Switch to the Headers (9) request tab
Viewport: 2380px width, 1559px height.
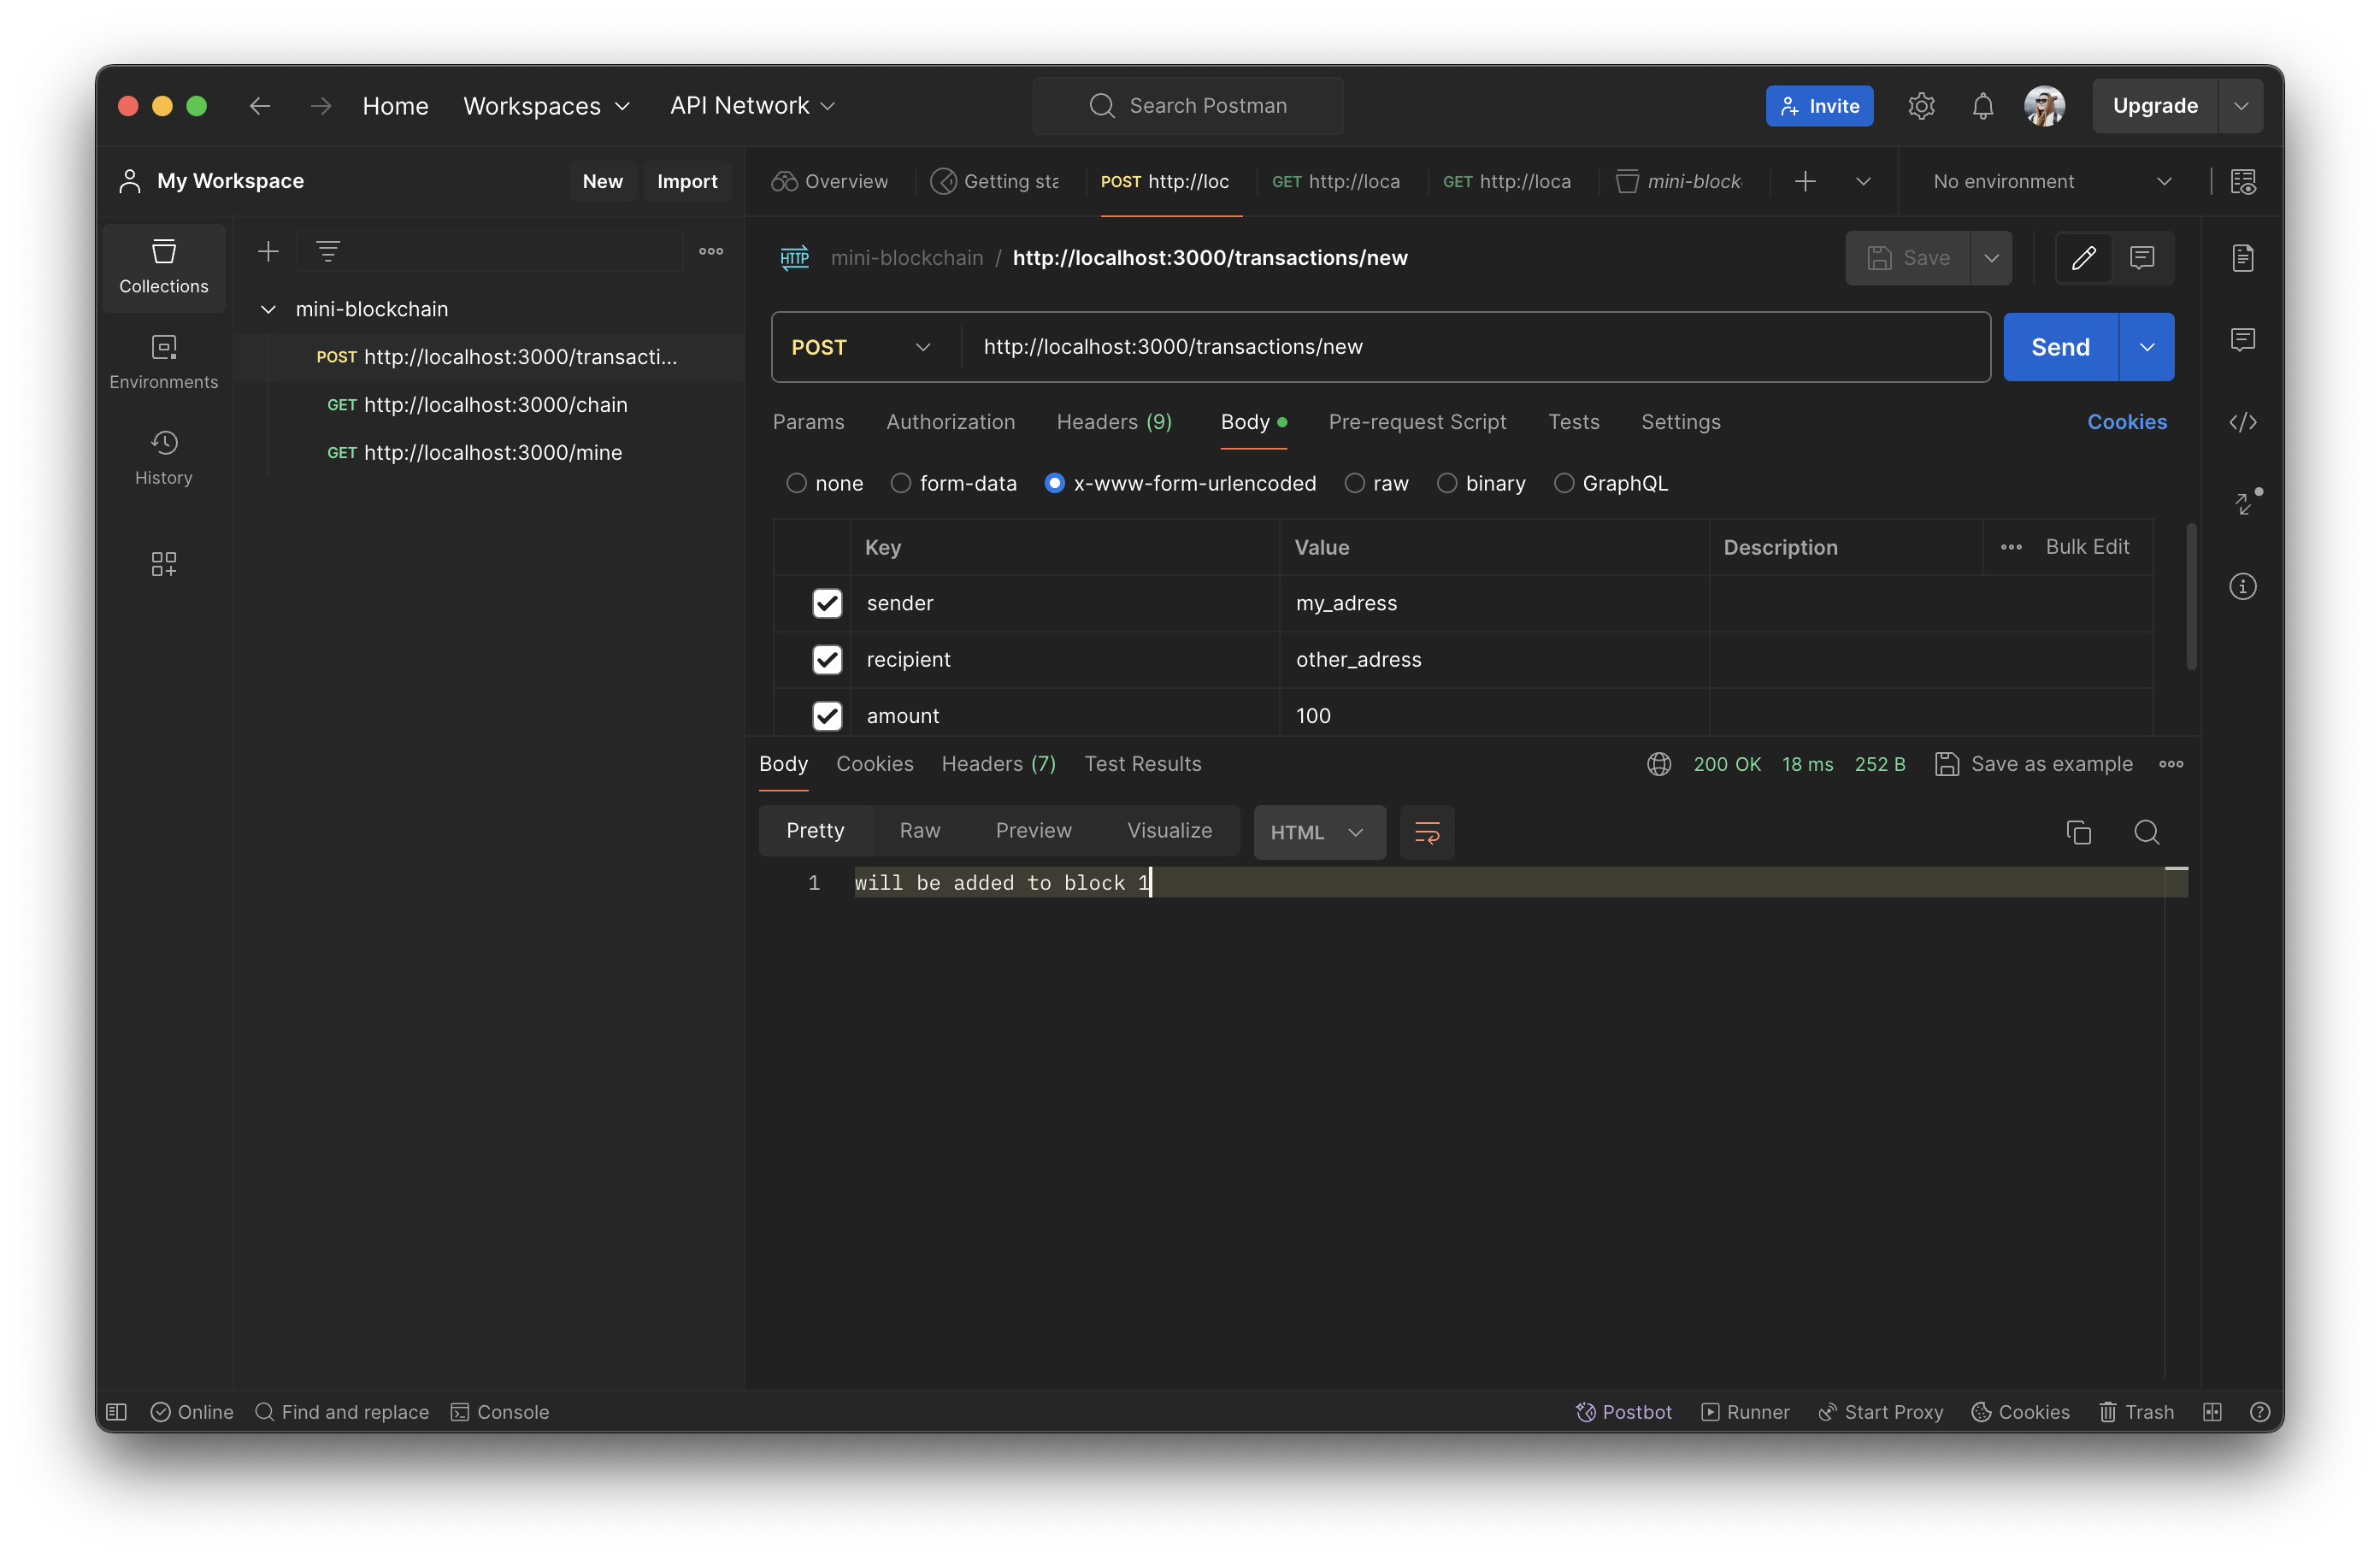tap(1114, 422)
